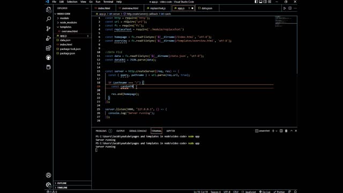
Task: Select the TERMINAL panel tab
Action: 156,131
